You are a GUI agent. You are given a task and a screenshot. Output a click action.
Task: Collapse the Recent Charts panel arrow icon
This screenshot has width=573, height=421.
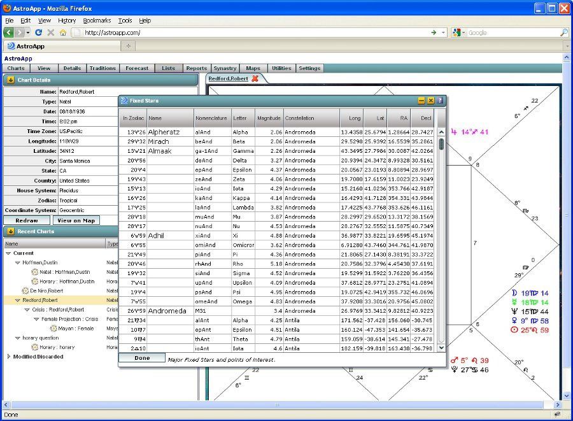pos(11,231)
